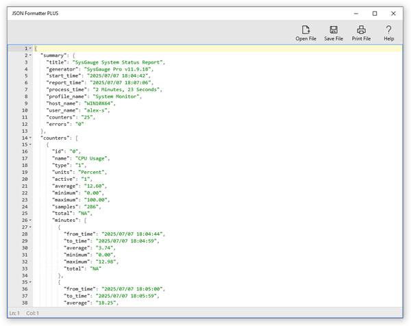Minimize the JSON Formatter PLUS window
The height and width of the screenshot is (326, 411).
coord(356,13)
